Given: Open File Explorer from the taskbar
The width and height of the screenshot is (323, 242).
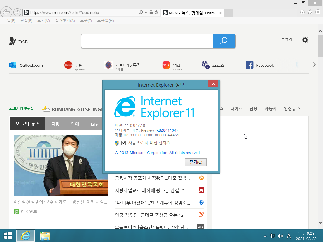Looking at the screenshot, I should coord(45,236).
